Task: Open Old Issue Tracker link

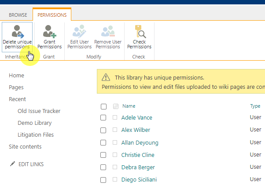Action: click(x=39, y=111)
